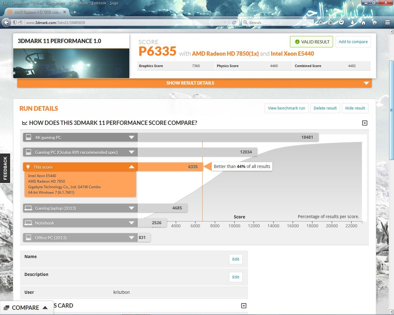Click the shield icon in the address bar
This screenshot has height=315, width=394.
tap(14, 22)
